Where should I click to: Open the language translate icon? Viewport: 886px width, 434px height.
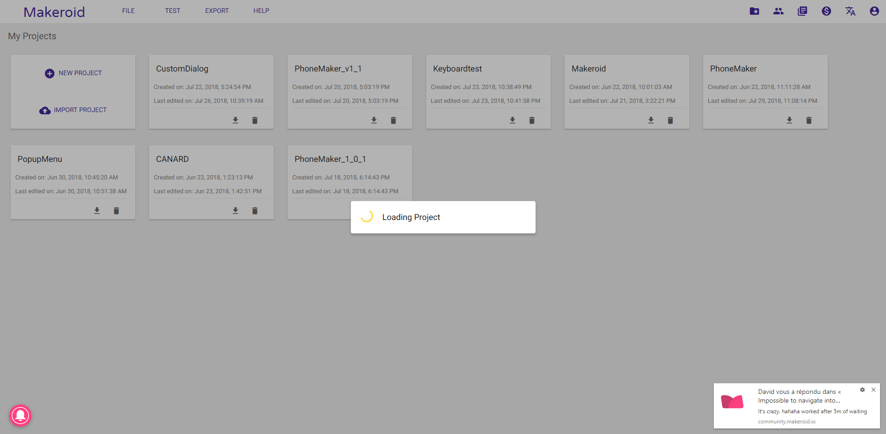(850, 11)
